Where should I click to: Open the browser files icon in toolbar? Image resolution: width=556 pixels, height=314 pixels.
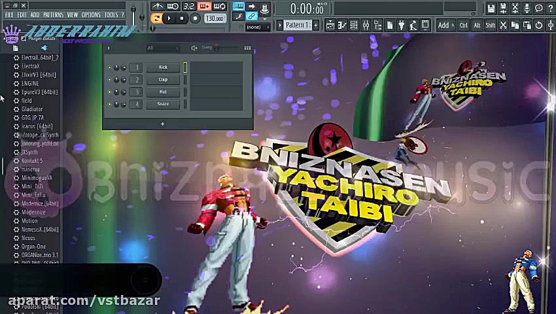tap(390, 26)
